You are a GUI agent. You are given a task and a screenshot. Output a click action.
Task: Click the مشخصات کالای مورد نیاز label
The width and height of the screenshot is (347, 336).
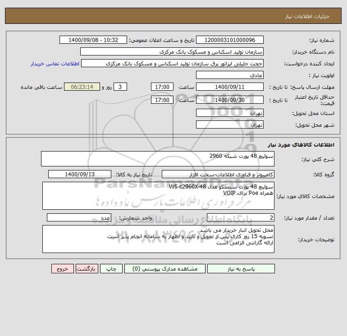pos(306,196)
